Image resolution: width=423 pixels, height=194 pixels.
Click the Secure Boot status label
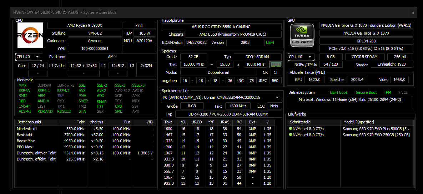[x=366, y=92]
